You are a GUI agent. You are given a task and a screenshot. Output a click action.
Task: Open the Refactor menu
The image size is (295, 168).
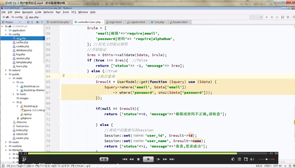(x=49, y=12)
